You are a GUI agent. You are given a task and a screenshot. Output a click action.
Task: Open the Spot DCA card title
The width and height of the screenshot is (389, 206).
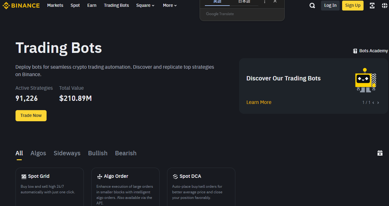[190, 176]
